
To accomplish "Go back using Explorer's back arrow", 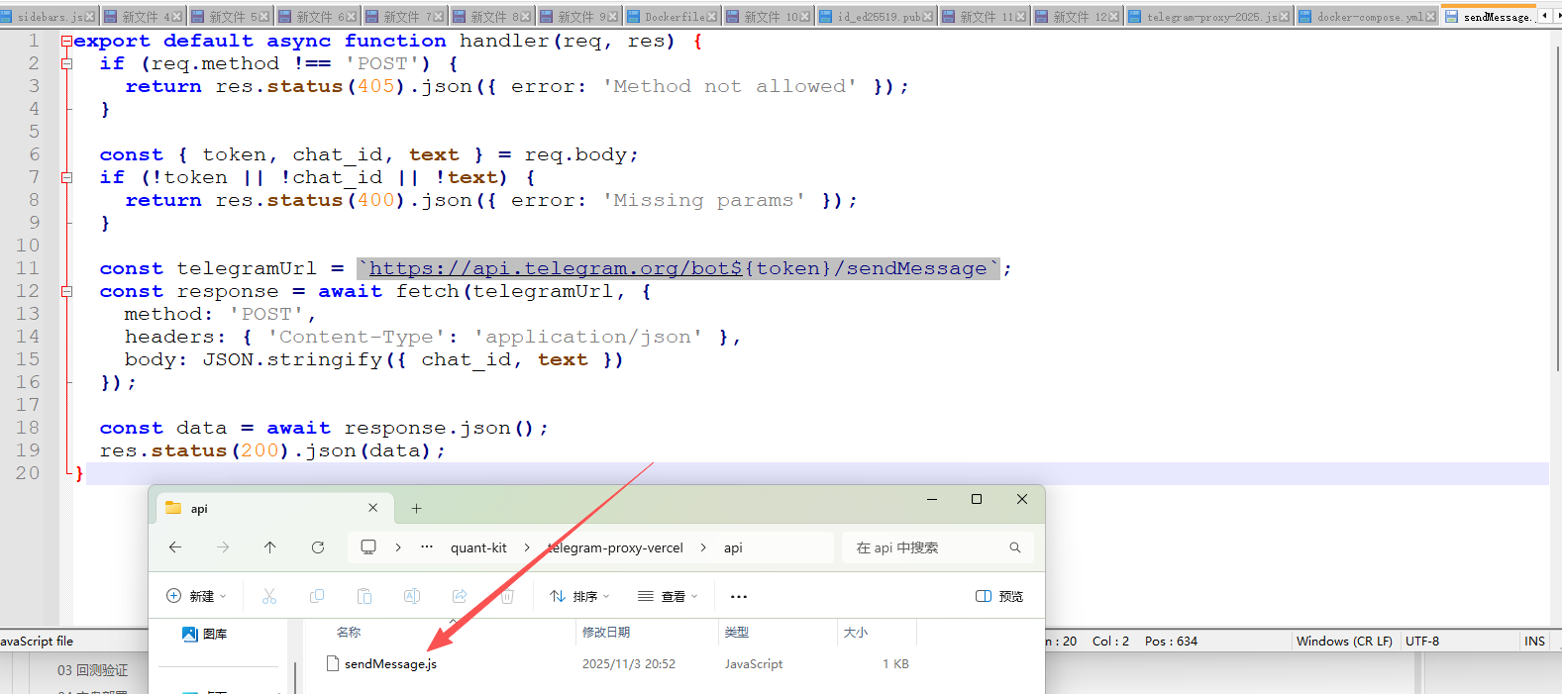I will pyautogui.click(x=175, y=547).
